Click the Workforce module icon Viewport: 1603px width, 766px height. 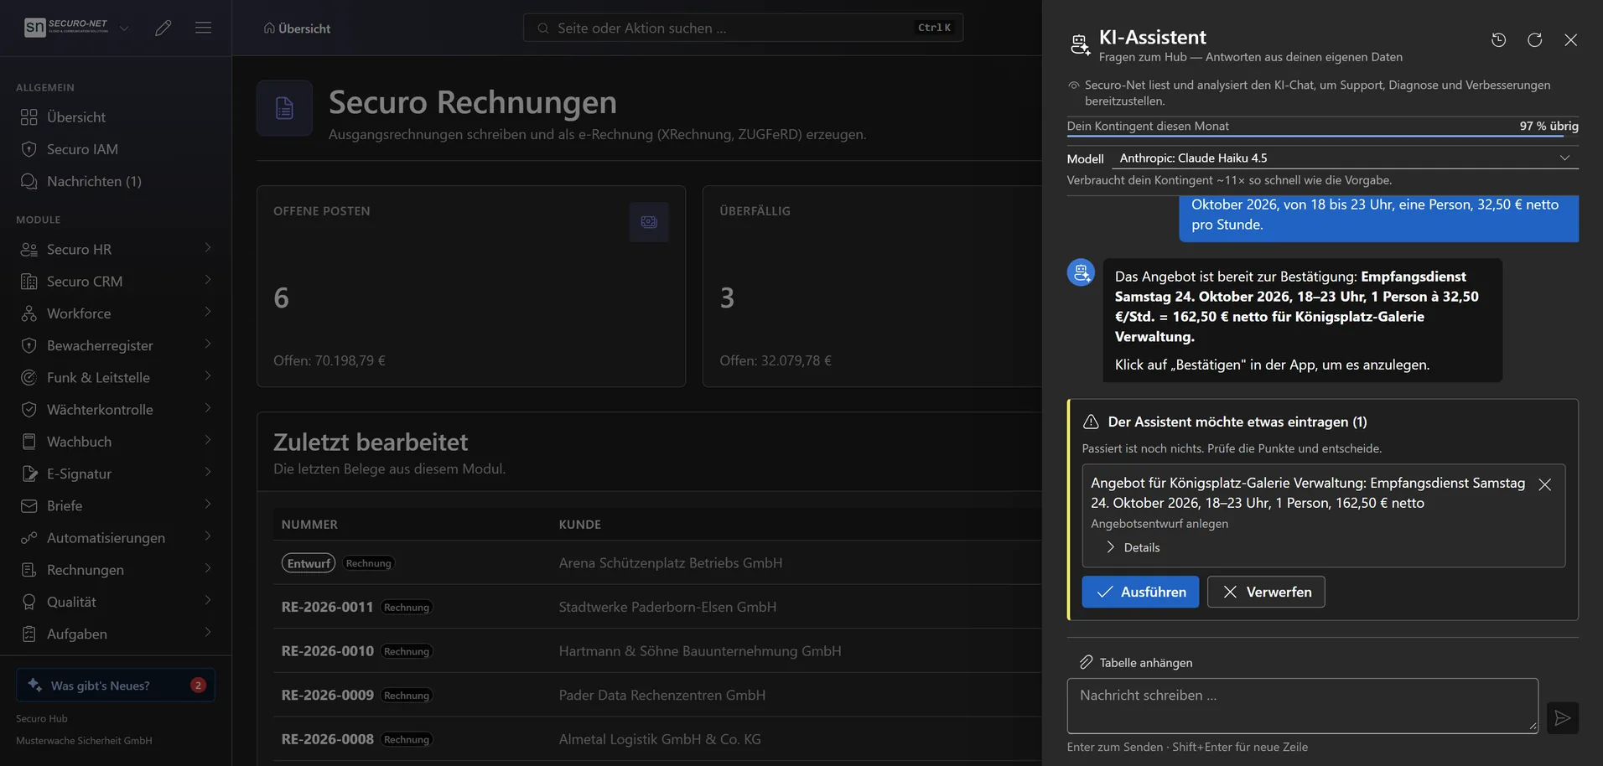(x=29, y=313)
